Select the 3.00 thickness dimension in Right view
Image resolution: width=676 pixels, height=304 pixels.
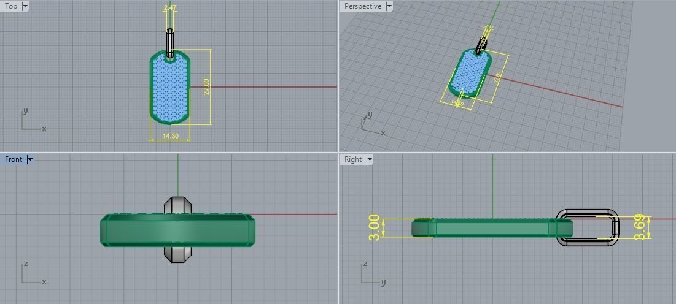375,227
